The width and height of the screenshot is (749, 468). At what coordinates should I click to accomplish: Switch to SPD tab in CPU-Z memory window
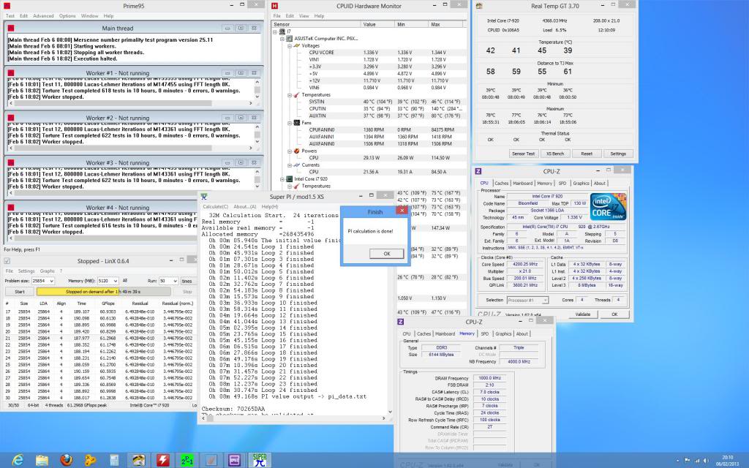click(x=484, y=333)
